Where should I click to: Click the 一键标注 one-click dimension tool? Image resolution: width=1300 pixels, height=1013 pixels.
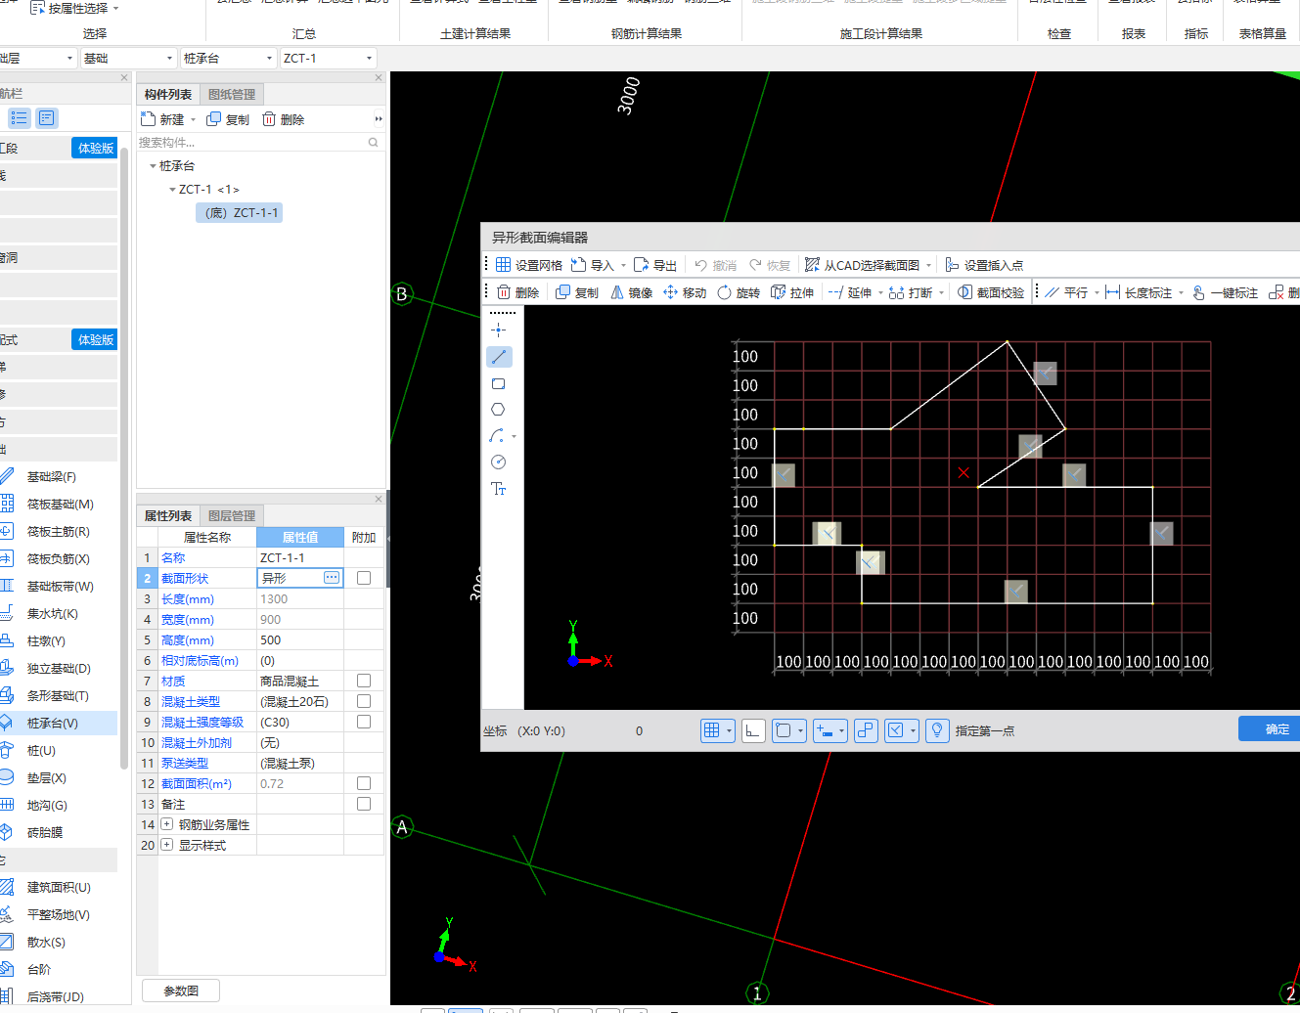pos(1225,292)
